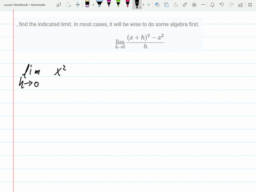Click the Ink to Text tool

[175, 5]
